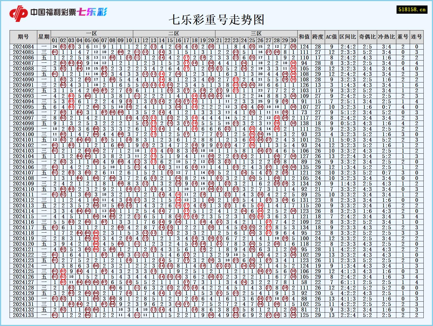Viewport: 433px width, 326px height.
Task: Click the China Welfare Lottery logo icon
Action: 19,13
